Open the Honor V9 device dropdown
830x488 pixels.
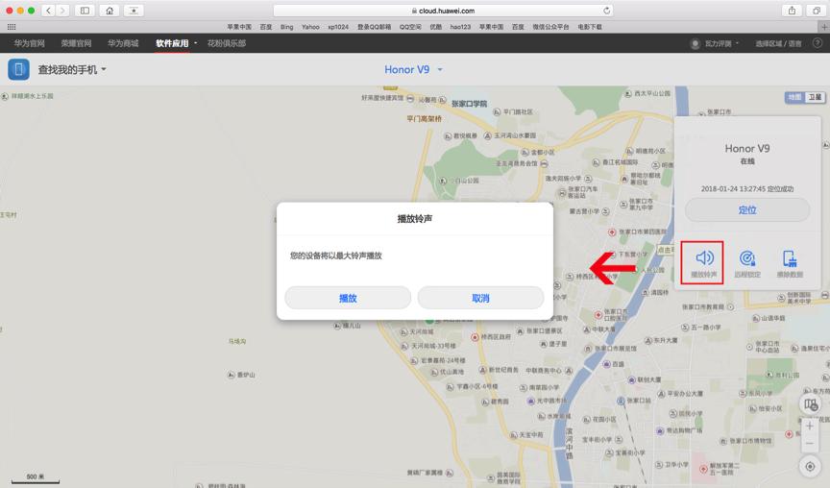coord(413,69)
